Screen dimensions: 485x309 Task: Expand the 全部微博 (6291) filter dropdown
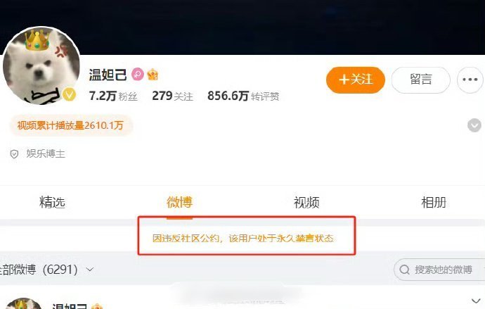[x=46, y=270]
